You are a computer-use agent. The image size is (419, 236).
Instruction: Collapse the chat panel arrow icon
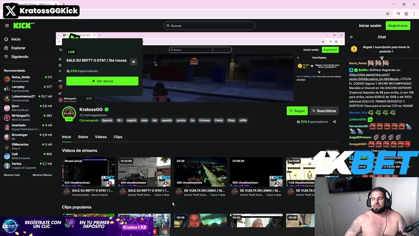351,37
